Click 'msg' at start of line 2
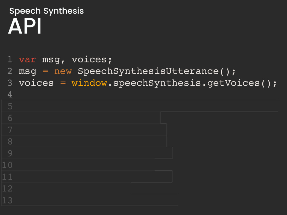Image resolution: width=287 pixels, height=215 pixels. coord(27,72)
